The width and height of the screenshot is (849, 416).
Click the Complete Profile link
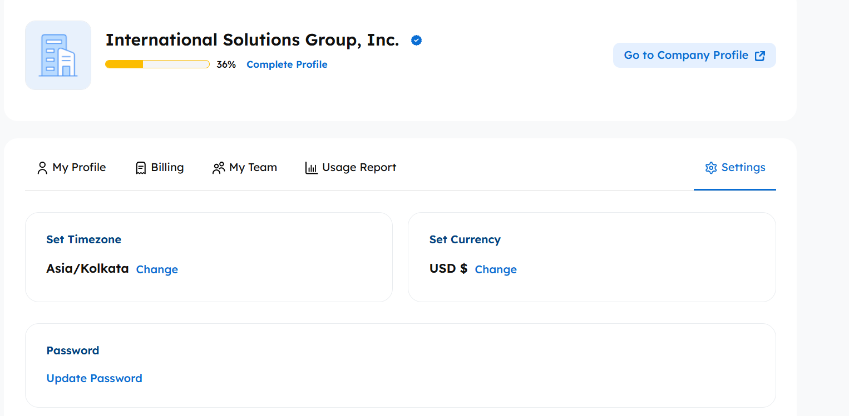287,64
